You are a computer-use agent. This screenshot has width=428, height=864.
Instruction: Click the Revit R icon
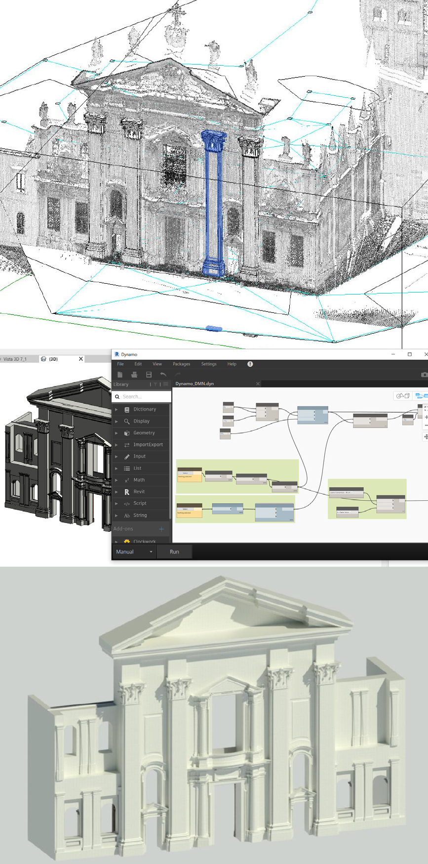click(127, 492)
